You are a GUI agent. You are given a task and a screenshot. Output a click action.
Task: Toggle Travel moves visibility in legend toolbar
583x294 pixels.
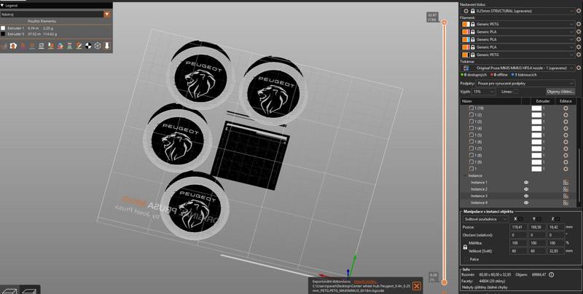click(x=4, y=46)
